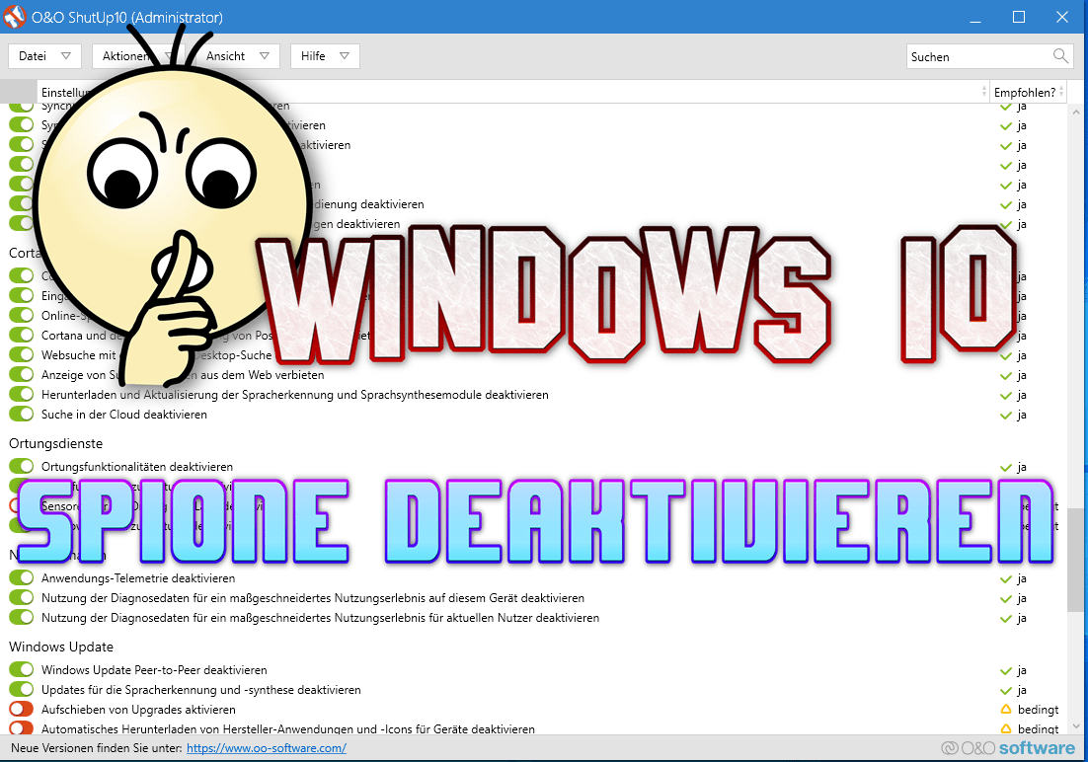The width and height of the screenshot is (1088, 762).
Task: Open the https://www.oo-software.com/ link
Action: (267, 748)
